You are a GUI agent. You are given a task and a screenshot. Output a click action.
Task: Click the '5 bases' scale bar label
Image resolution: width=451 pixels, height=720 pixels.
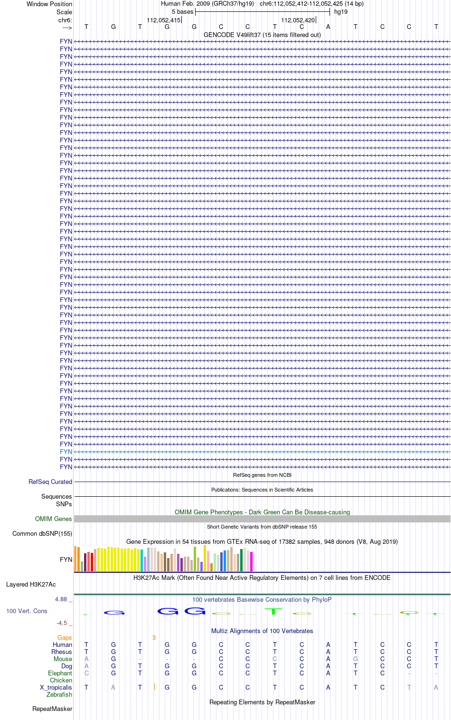[183, 11]
